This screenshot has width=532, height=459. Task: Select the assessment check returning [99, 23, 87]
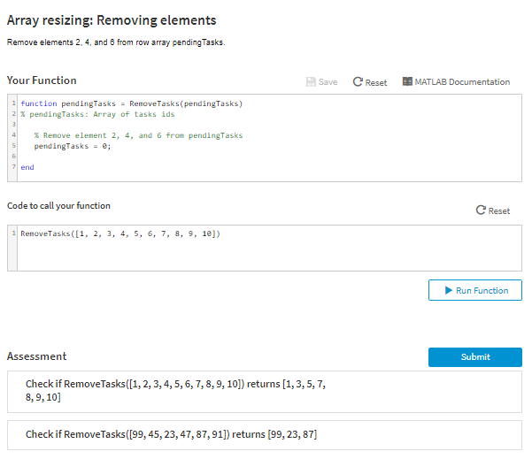tap(265, 435)
